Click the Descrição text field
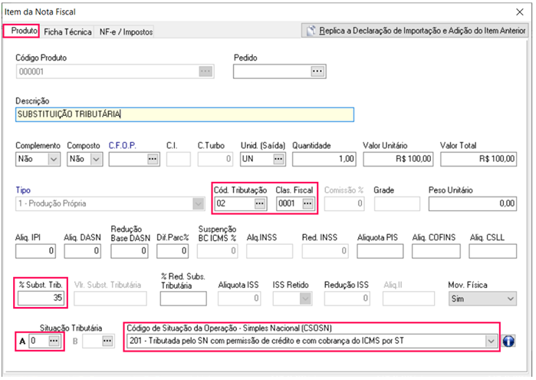536x380 pixels. tap(184, 114)
